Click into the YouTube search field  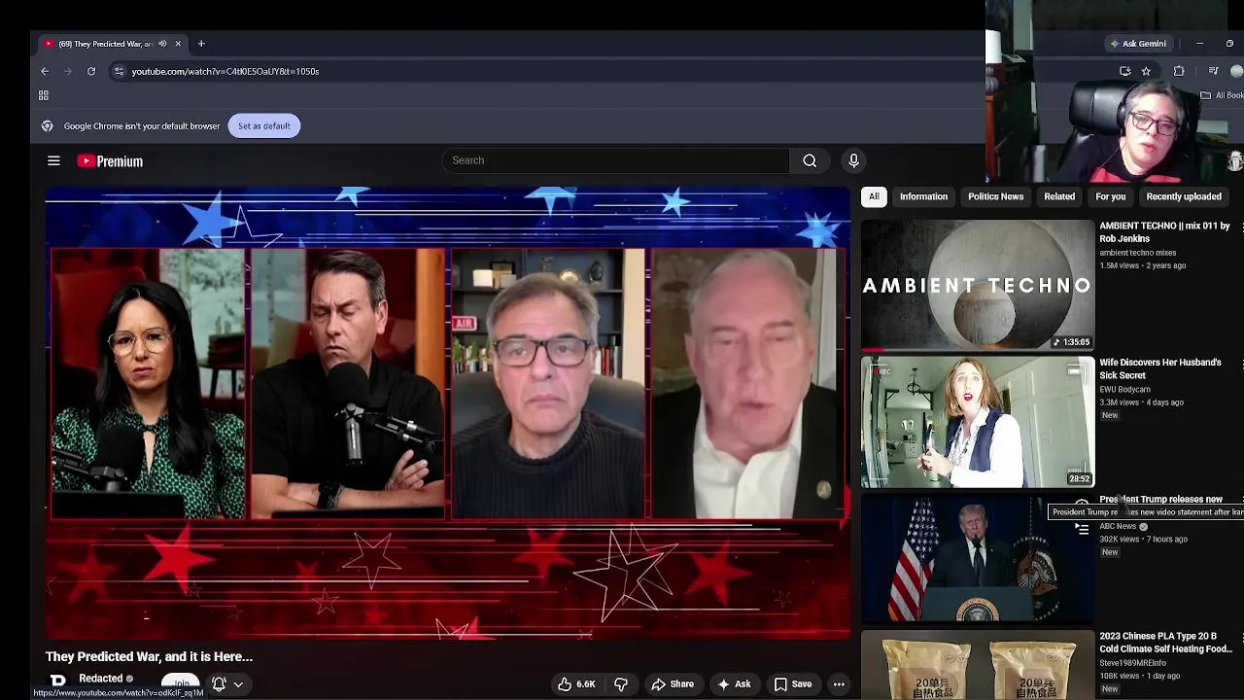click(x=616, y=160)
